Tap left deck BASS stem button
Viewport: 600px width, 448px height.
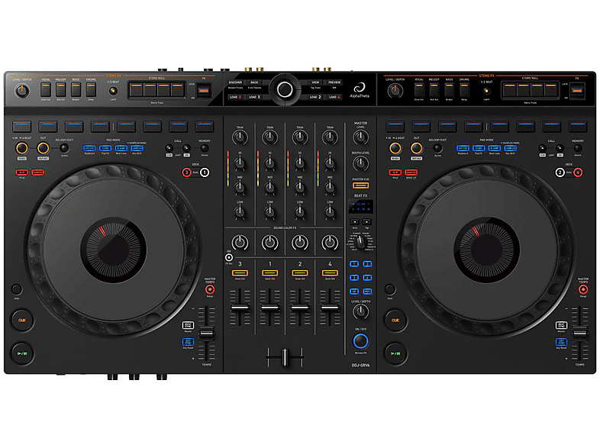76,89
